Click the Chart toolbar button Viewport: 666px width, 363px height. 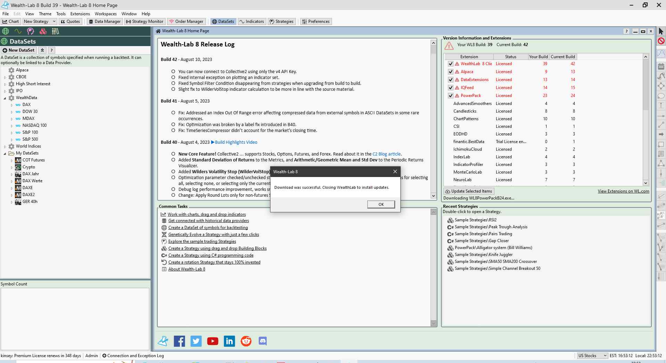10,21
